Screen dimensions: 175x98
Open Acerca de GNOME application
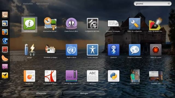29,24
